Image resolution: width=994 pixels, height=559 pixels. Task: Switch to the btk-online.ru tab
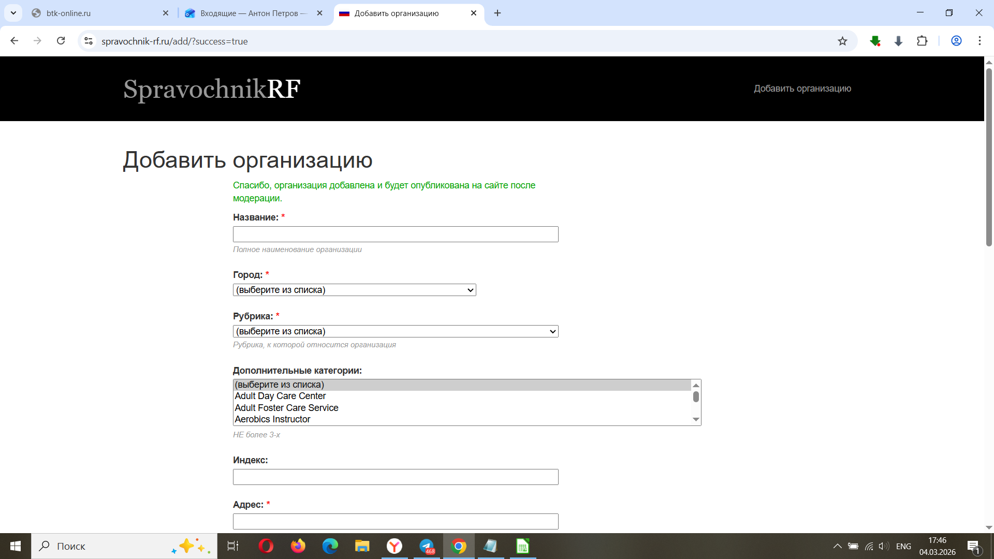93,13
